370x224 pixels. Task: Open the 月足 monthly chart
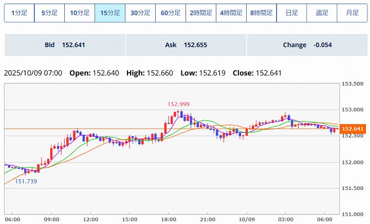[x=352, y=13]
